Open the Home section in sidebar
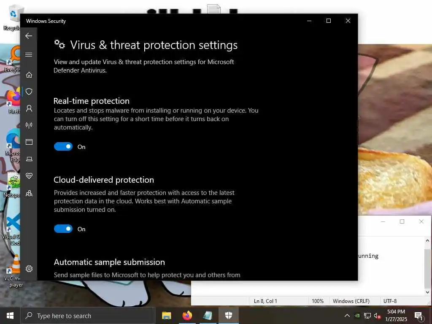The image size is (432, 324). tap(29, 75)
